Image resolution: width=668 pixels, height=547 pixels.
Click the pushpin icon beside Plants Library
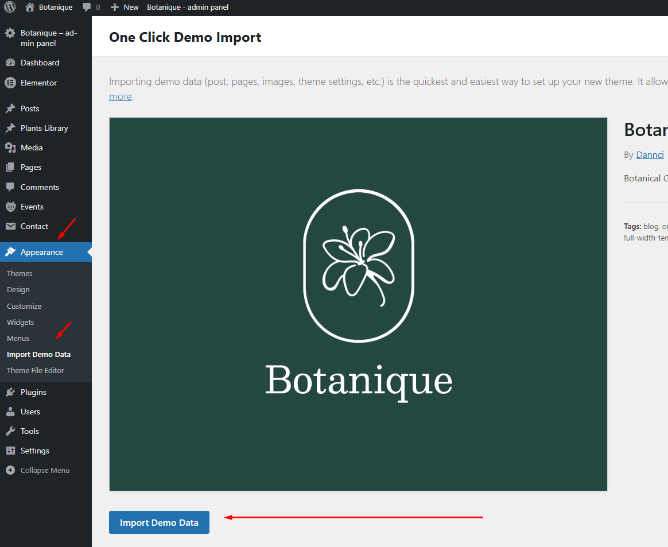tap(10, 128)
